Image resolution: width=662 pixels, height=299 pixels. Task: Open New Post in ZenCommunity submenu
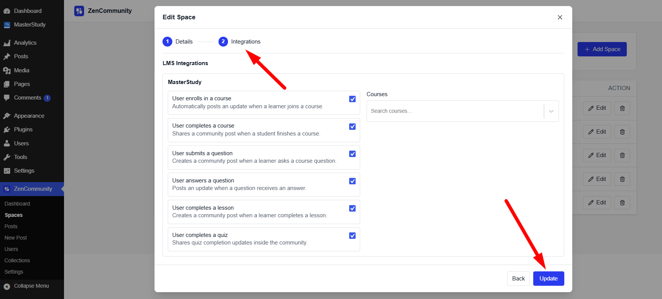(16, 238)
